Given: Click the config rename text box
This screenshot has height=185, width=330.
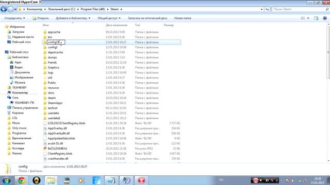Looking at the screenshot, I should pyautogui.click(x=56, y=42).
